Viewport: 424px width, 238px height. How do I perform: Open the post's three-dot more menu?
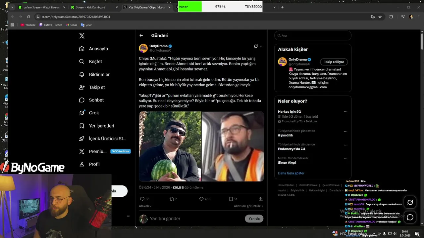tap(262, 46)
